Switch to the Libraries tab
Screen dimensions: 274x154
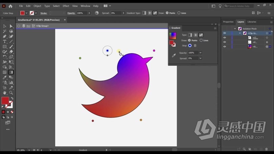[x=252, y=22]
